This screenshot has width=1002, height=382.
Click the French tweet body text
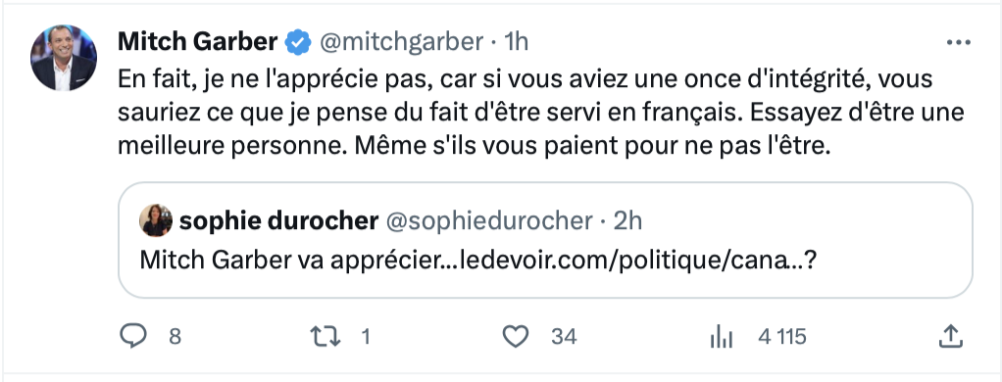(x=540, y=113)
